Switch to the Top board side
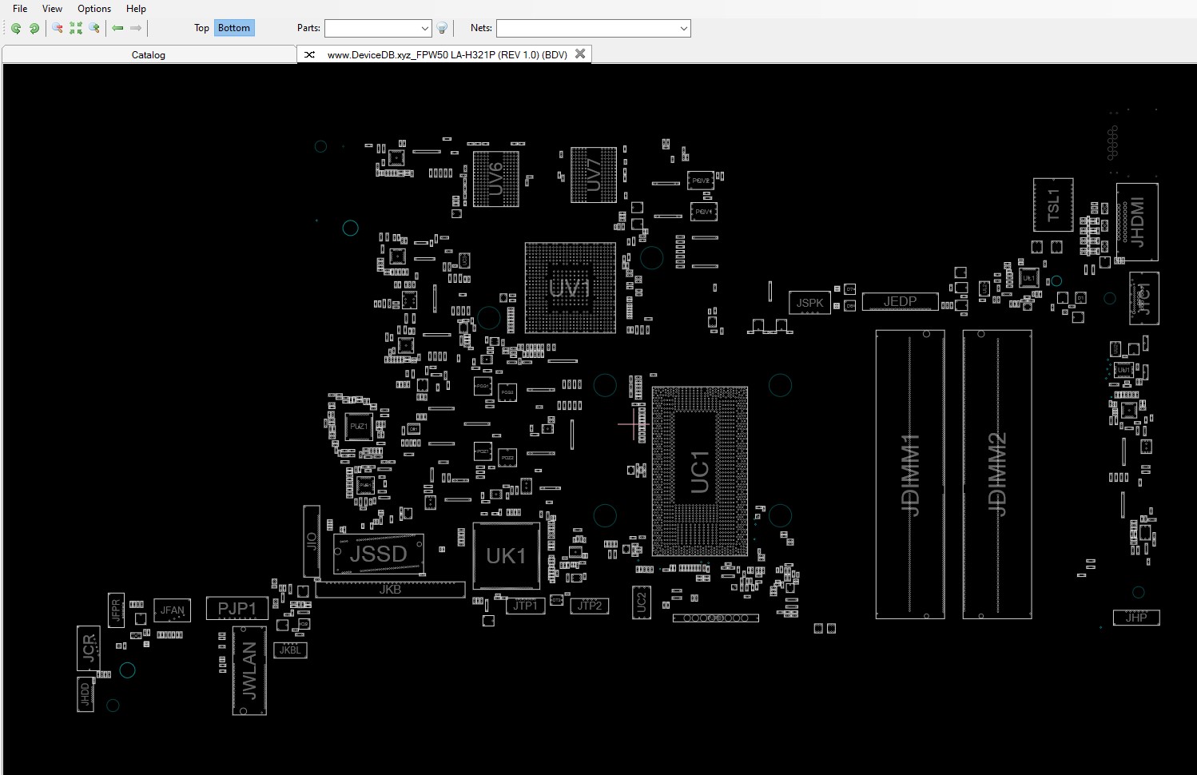The image size is (1197, 775). tap(201, 28)
